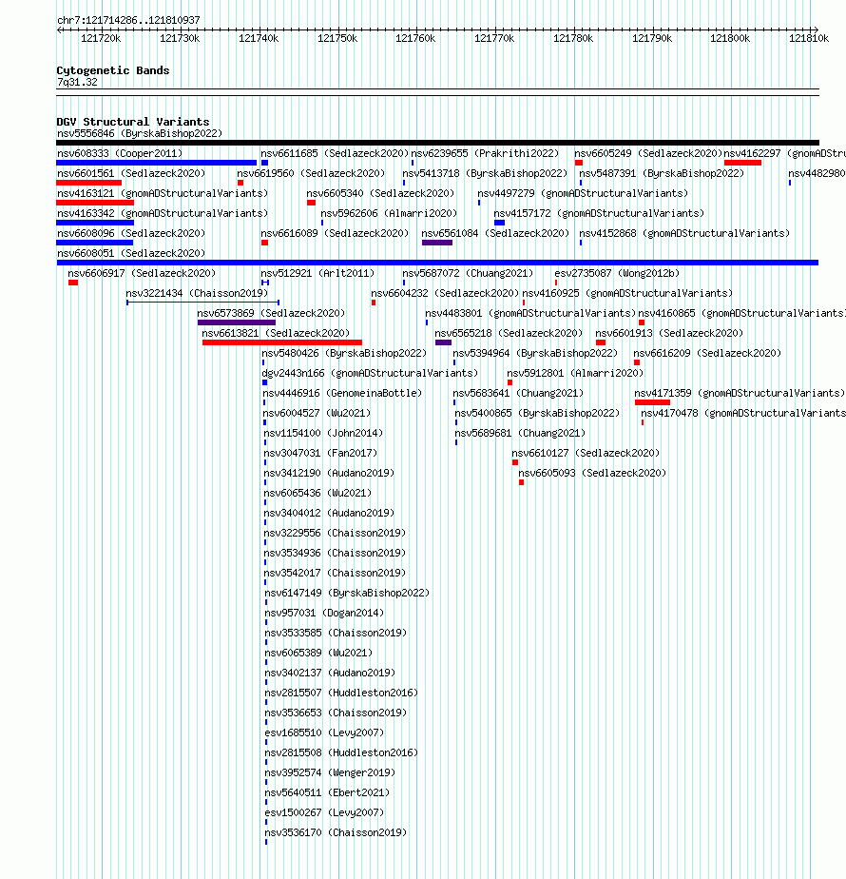Viewport: 846px width, 879px height.
Task: Open nsv6601913 (Sedlazeck2020) variant
Action: click(x=669, y=334)
